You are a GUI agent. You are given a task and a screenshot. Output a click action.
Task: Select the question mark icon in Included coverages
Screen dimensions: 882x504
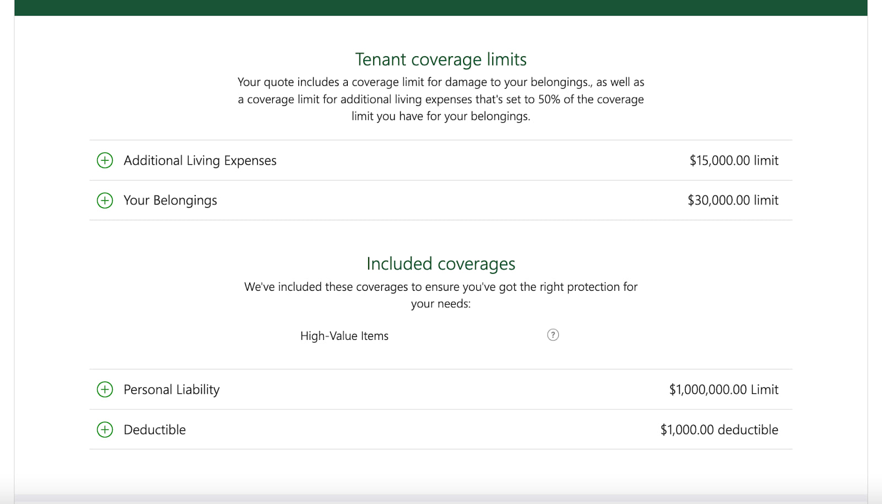coord(552,334)
